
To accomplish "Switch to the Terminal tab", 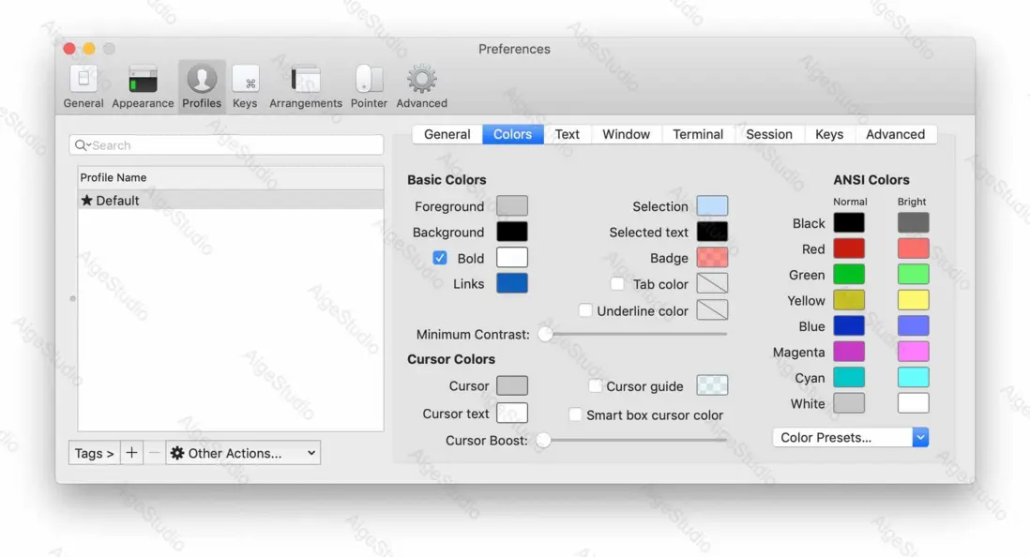I will click(x=697, y=134).
